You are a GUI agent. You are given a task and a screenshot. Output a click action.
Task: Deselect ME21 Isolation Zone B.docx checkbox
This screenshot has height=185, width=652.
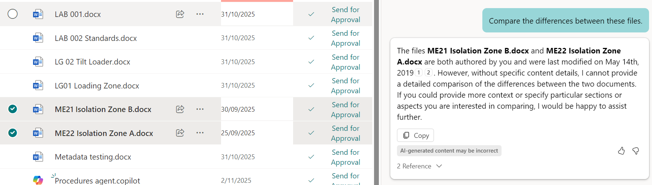(13, 109)
